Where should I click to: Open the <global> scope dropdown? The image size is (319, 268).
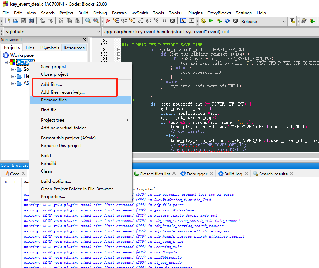53,32
